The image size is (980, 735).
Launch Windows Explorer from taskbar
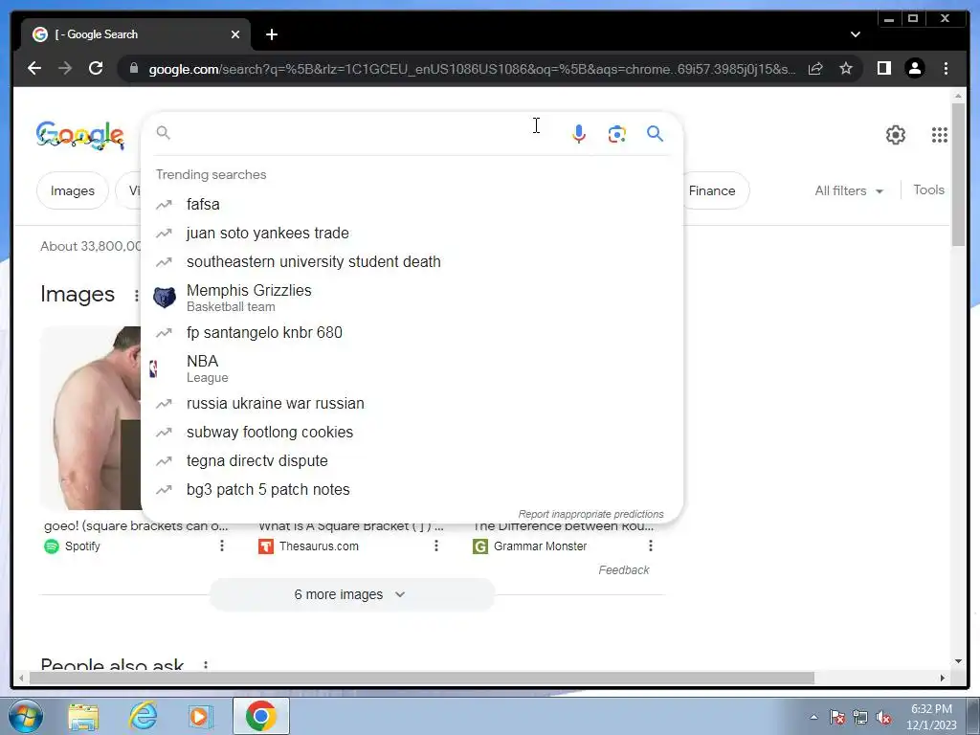83,716
